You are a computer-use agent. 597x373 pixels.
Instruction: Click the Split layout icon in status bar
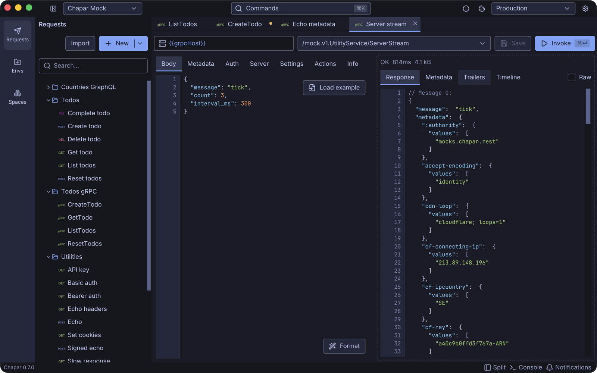(x=488, y=367)
